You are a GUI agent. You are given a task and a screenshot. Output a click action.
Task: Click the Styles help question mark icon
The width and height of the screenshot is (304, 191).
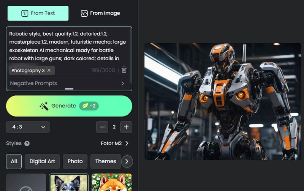[27, 144]
